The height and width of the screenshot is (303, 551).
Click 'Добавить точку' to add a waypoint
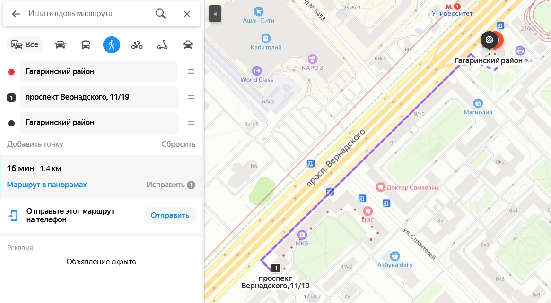click(x=35, y=144)
